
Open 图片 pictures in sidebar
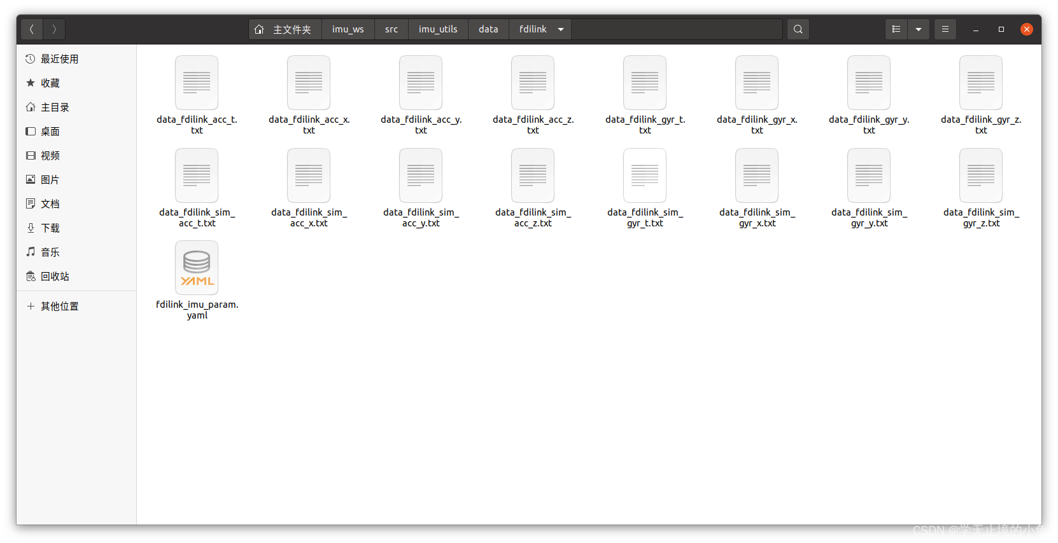(x=76, y=180)
